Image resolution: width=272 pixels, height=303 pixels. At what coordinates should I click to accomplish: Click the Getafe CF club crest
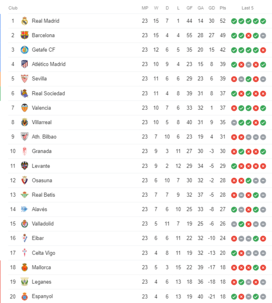coord(24,50)
